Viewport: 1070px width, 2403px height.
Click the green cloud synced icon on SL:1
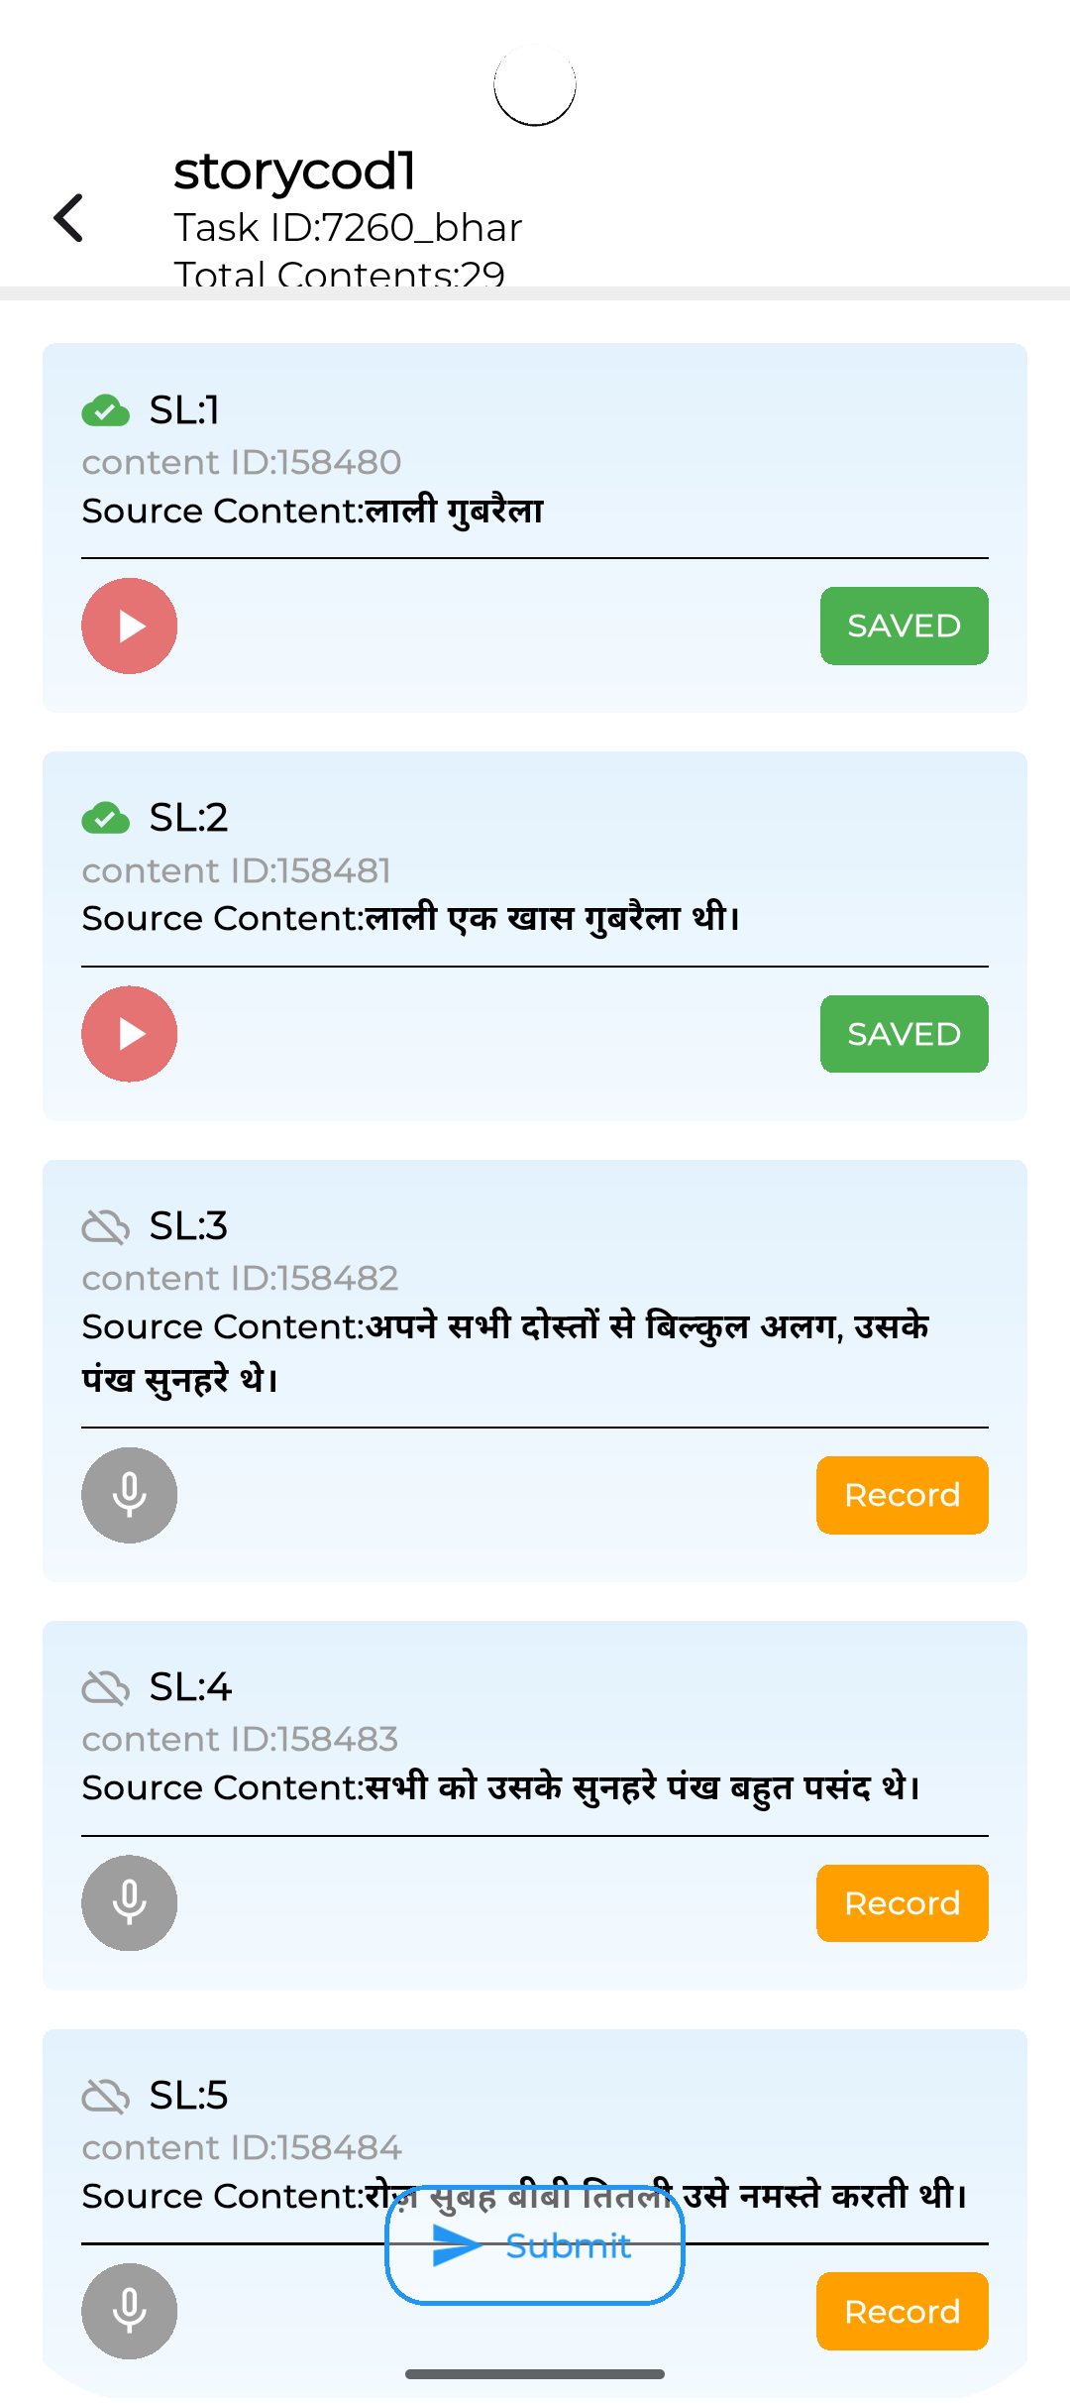106,410
